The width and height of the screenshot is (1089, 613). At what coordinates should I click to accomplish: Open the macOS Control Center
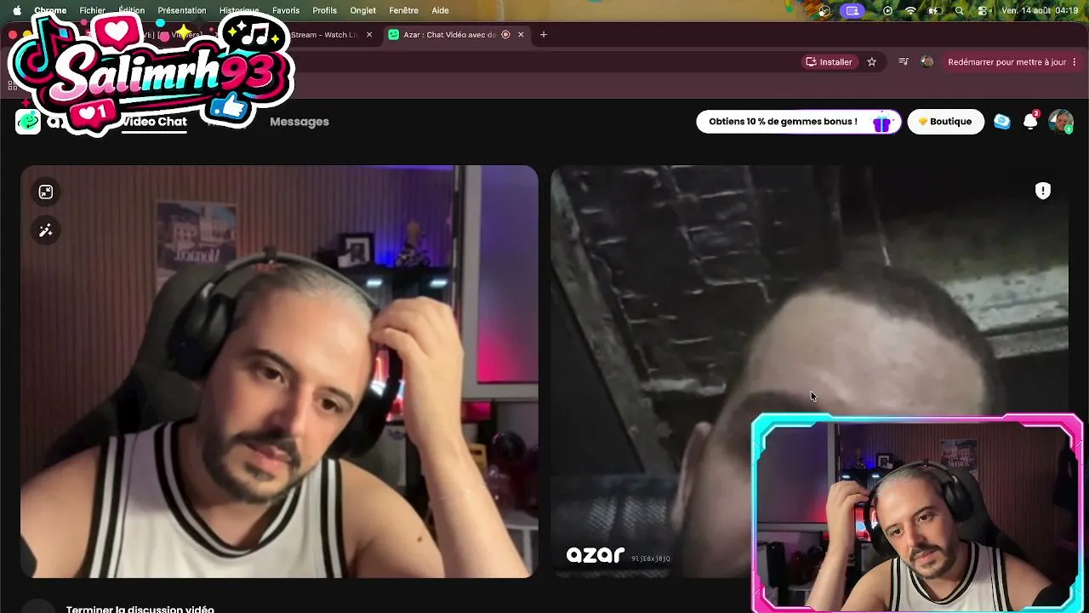coord(983,11)
